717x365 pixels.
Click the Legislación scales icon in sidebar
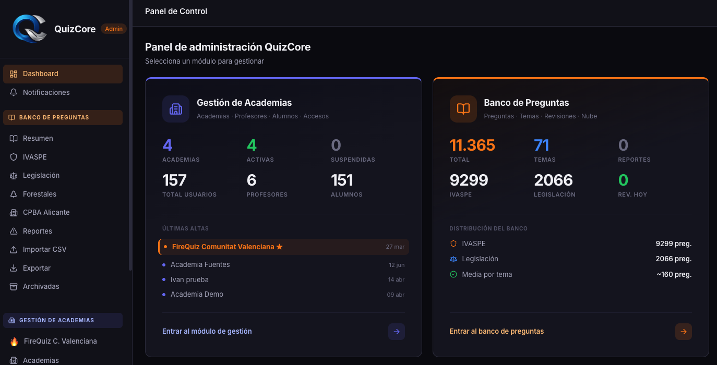14,176
